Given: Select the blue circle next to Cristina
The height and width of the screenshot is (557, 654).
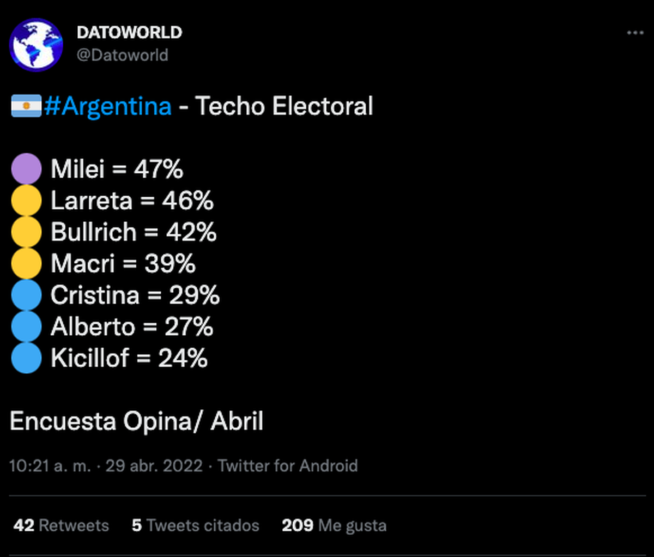Looking at the screenshot, I should [26, 295].
